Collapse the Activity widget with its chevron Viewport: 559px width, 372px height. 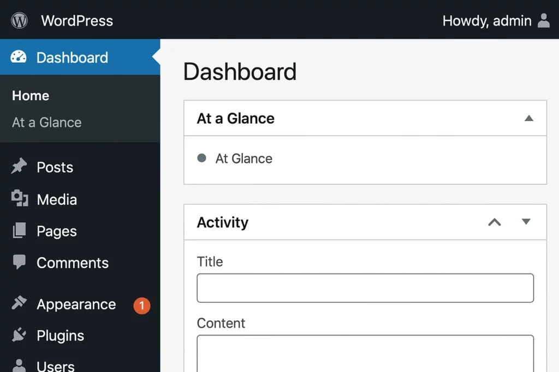coord(494,222)
